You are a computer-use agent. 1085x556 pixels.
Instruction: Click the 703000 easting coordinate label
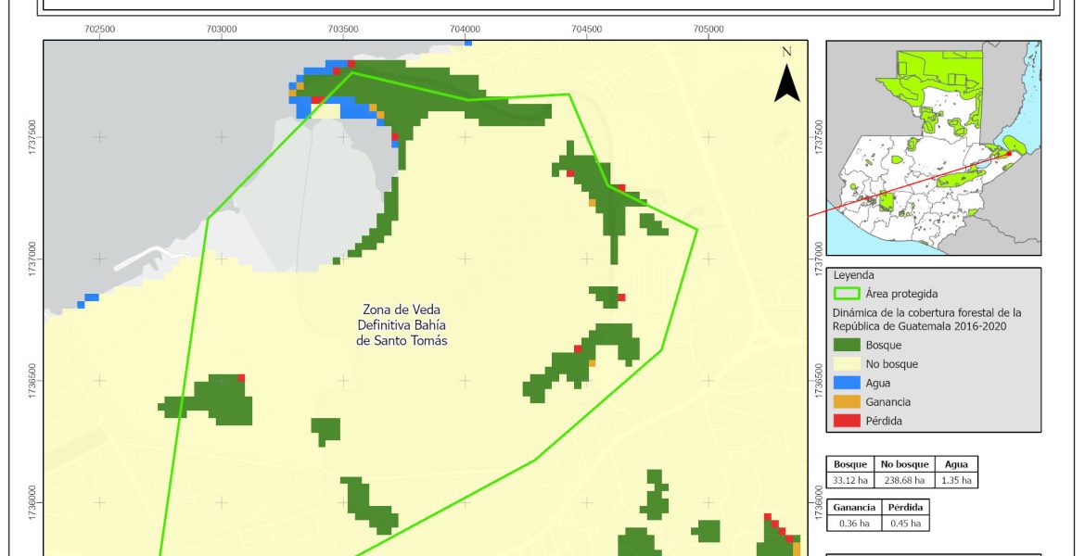pyautogui.click(x=221, y=29)
